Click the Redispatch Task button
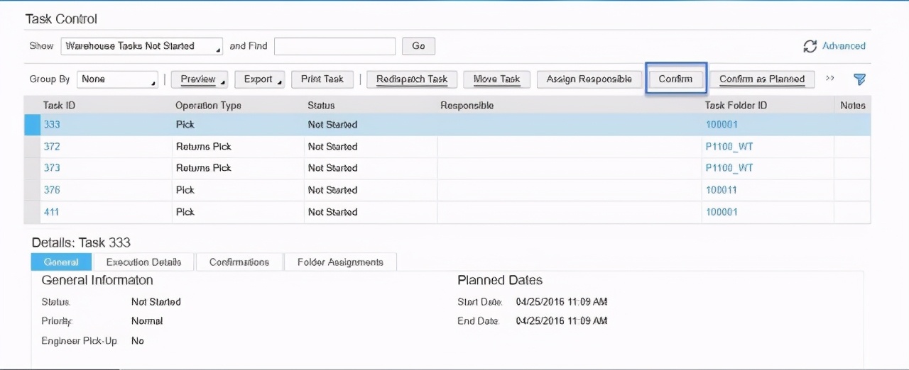 pyautogui.click(x=412, y=79)
